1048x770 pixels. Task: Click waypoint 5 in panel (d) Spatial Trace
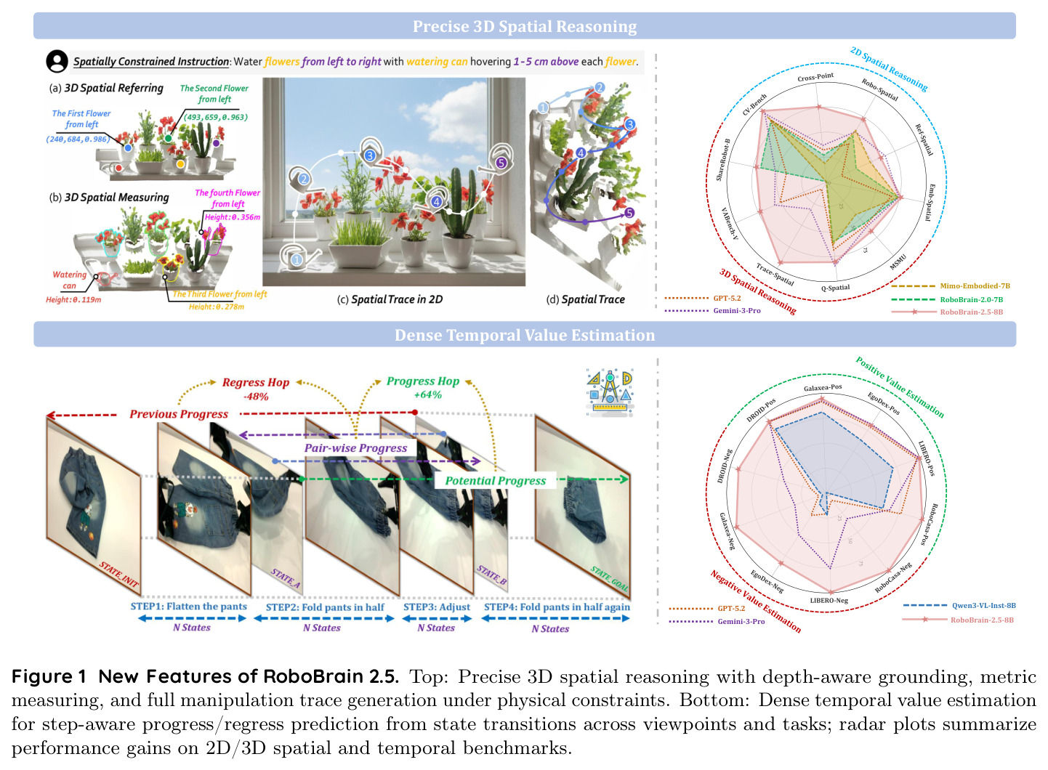(x=629, y=213)
